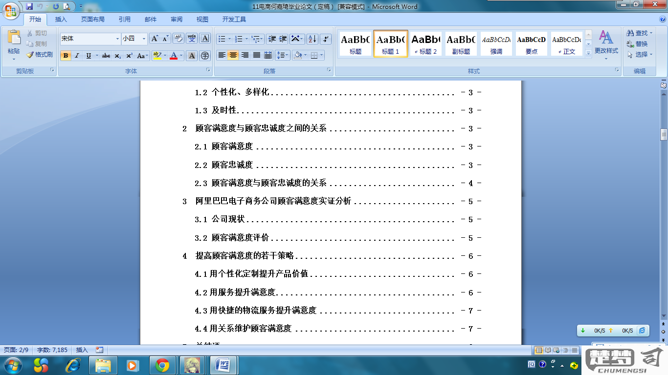Viewport: 668px width, 375px height.
Task: Open the phonetic guide (wén) tool
Action: [192, 39]
